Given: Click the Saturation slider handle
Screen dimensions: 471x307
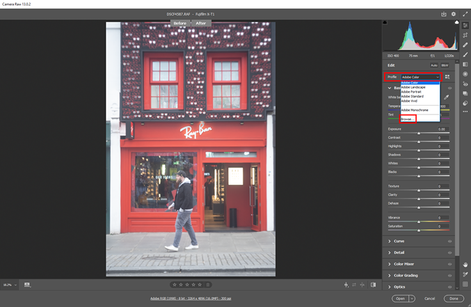Looking at the screenshot, I should tap(419, 230).
